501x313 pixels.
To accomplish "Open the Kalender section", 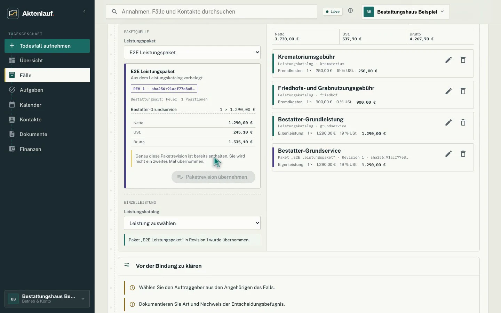I will point(47,105).
